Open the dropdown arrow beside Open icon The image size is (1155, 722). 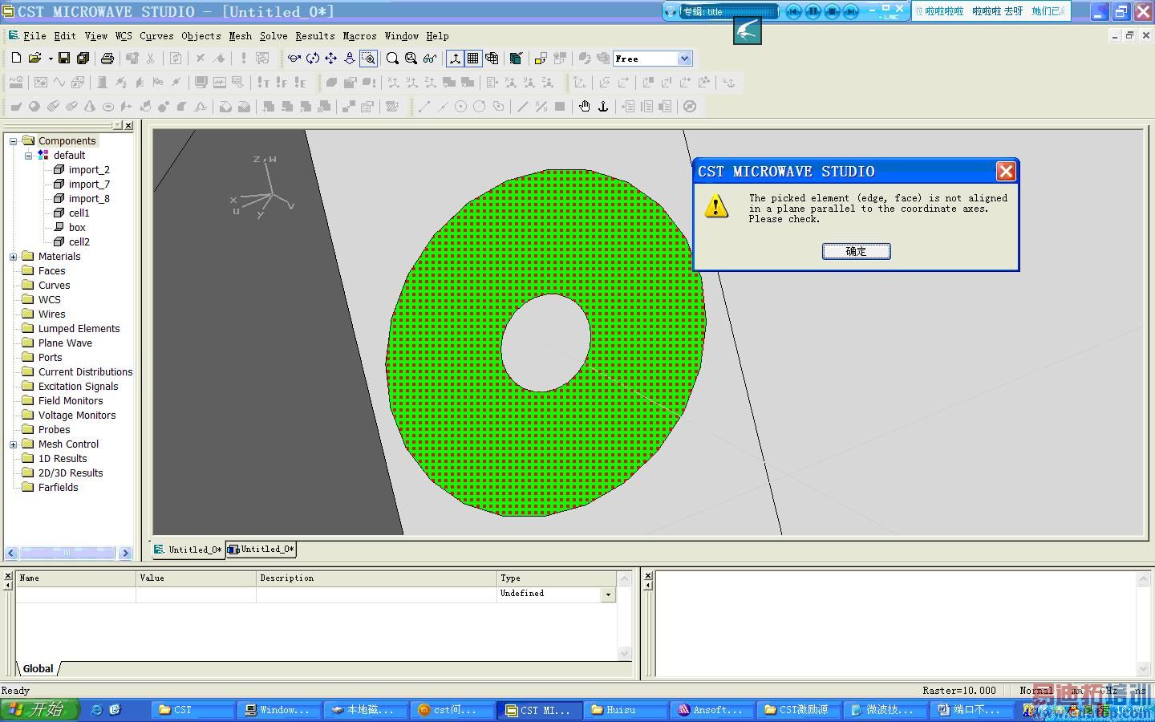point(50,59)
